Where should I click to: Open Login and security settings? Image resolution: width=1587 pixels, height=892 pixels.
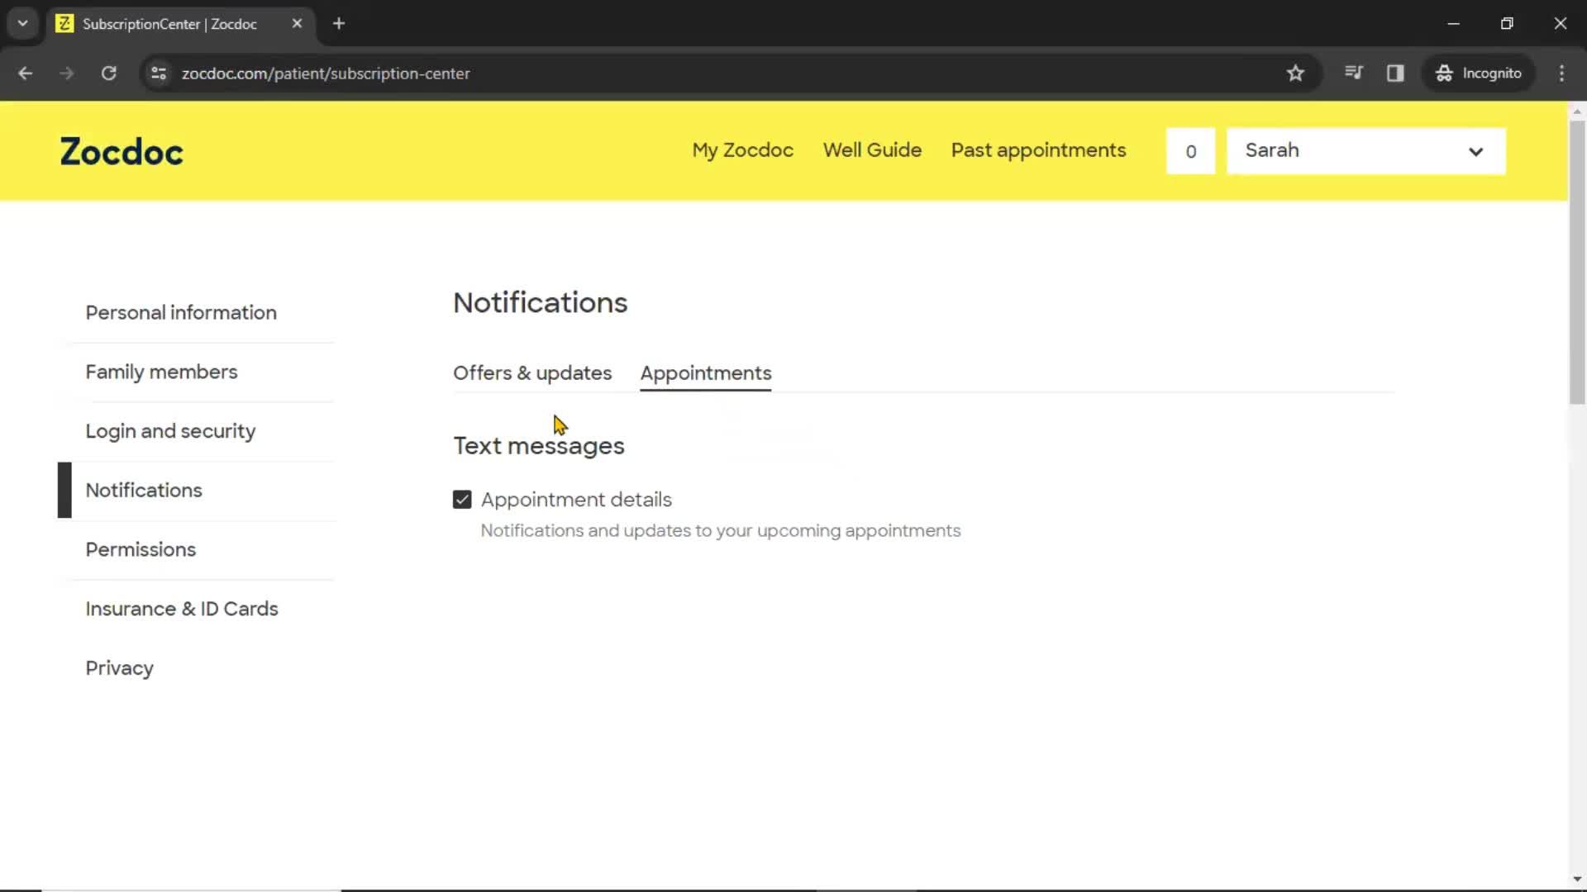[x=171, y=431]
